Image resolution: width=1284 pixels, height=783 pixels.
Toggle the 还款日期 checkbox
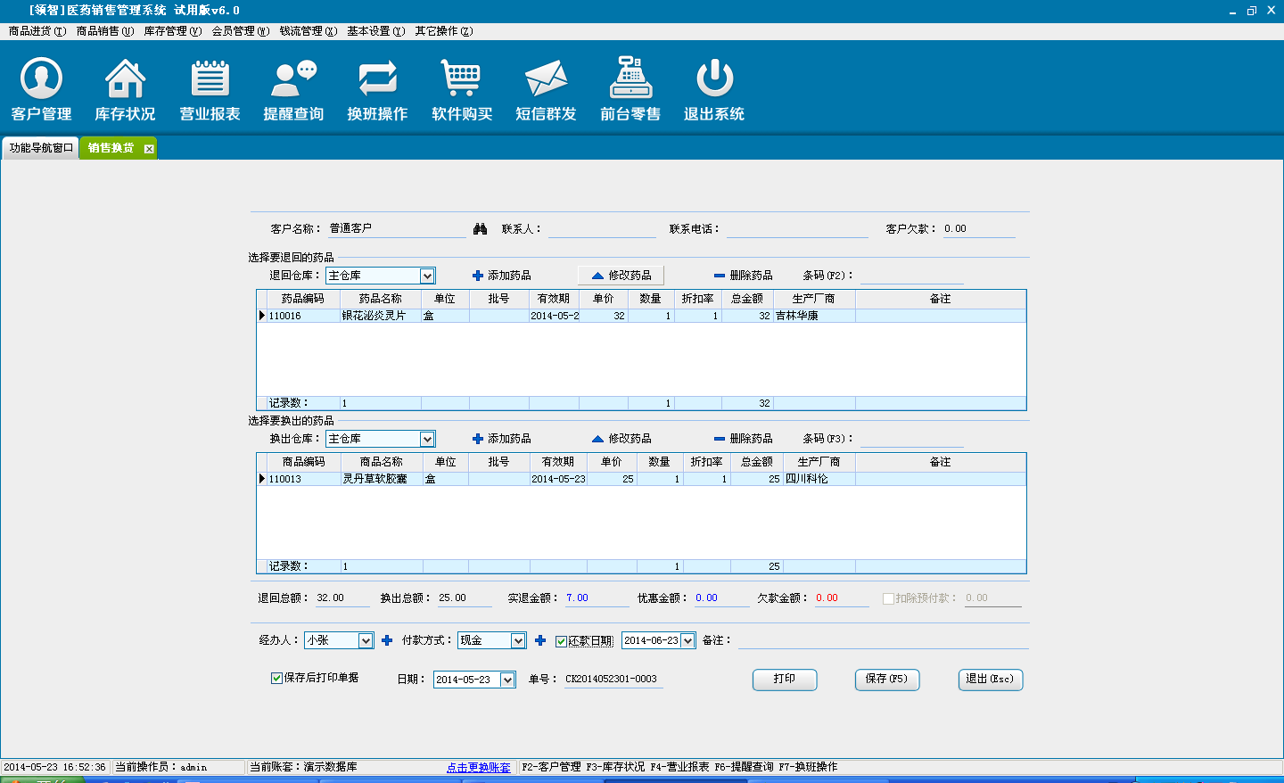pos(562,641)
